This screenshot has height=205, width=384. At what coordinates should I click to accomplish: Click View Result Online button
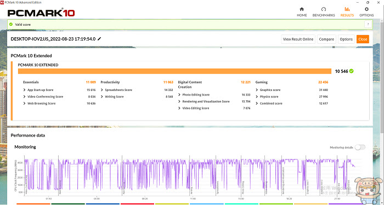point(298,39)
